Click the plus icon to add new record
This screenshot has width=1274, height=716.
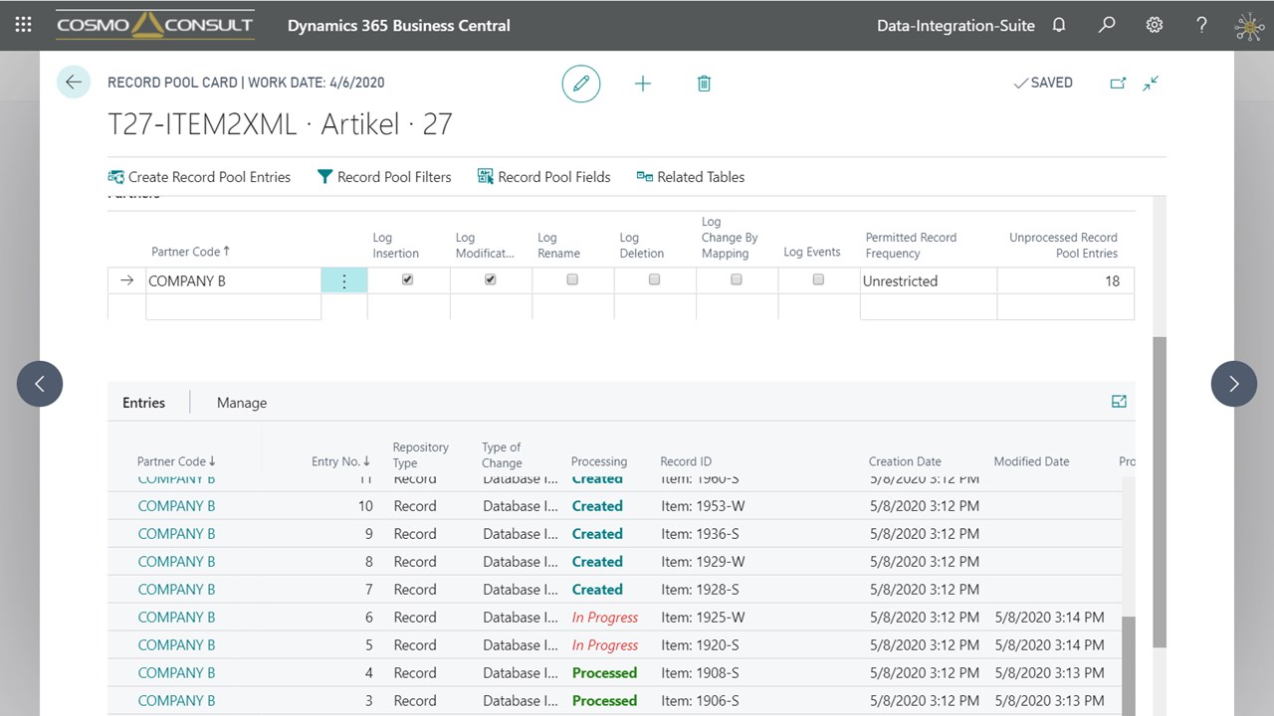tap(643, 84)
